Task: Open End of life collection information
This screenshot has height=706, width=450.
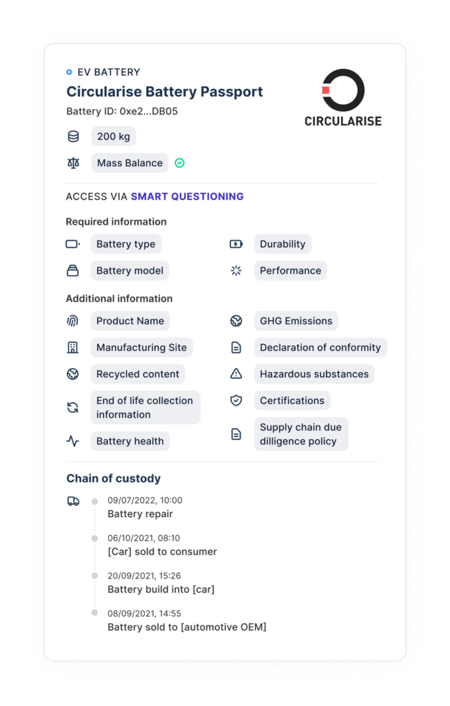Action: pyautogui.click(x=145, y=407)
